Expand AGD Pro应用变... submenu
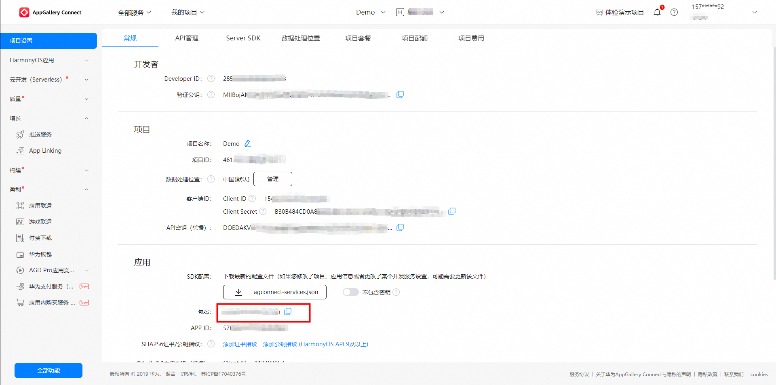 point(86,270)
